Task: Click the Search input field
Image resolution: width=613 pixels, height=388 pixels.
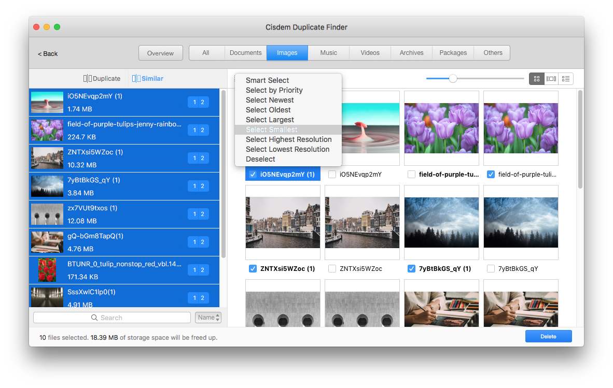Action: tap(112, 318)
